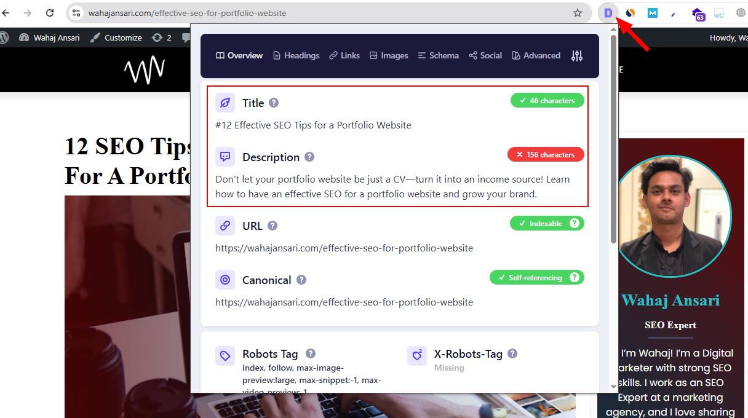Click the site info icon in address bar
This screenshot has height=418, width=748.
[x=75, y=13]
